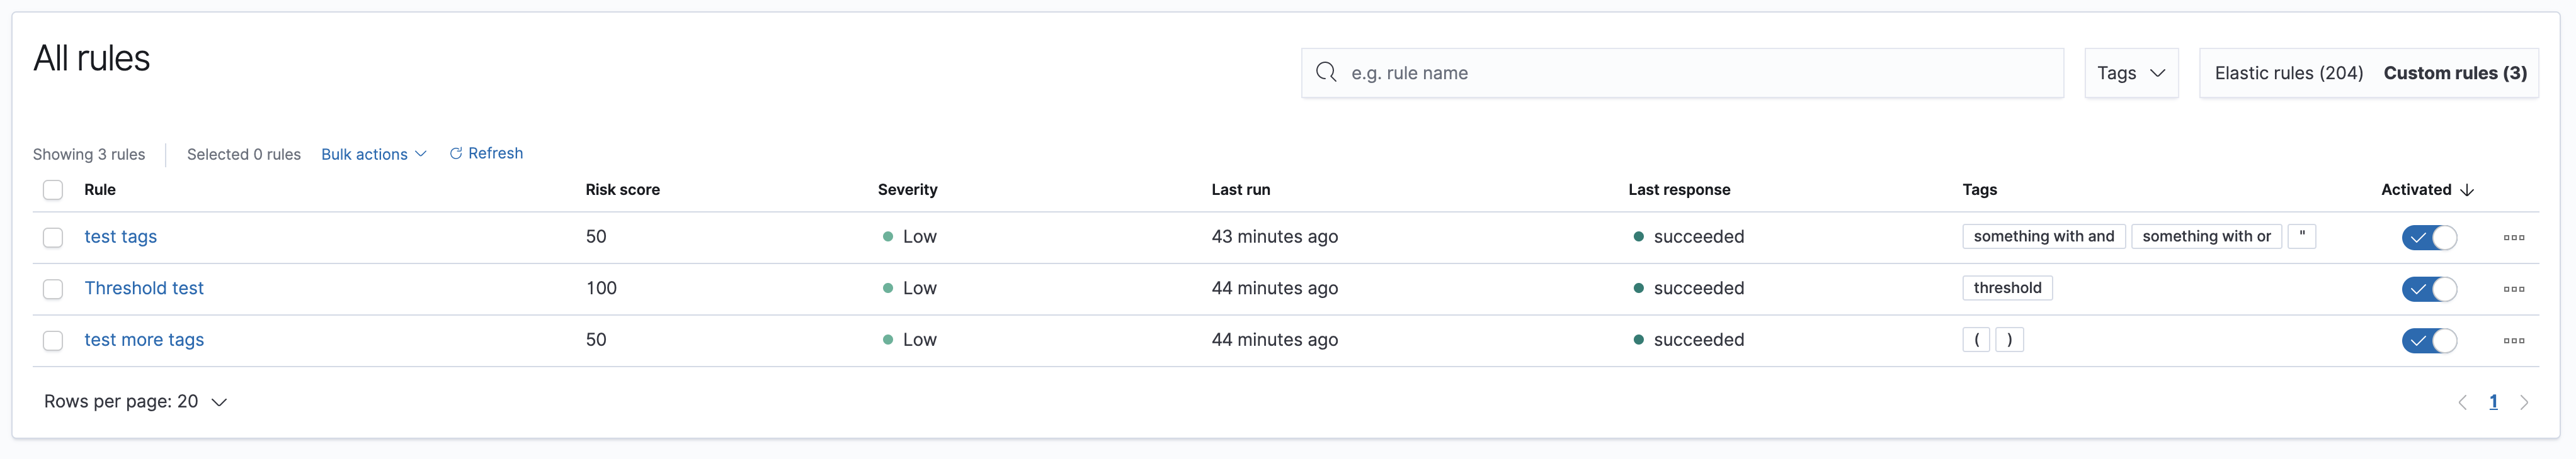
Task: Go to previous page arrow
Action: (2462, 402)
